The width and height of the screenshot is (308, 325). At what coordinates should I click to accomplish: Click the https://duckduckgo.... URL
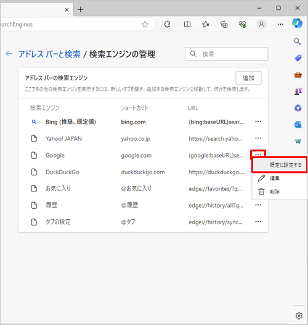(217, 172)
